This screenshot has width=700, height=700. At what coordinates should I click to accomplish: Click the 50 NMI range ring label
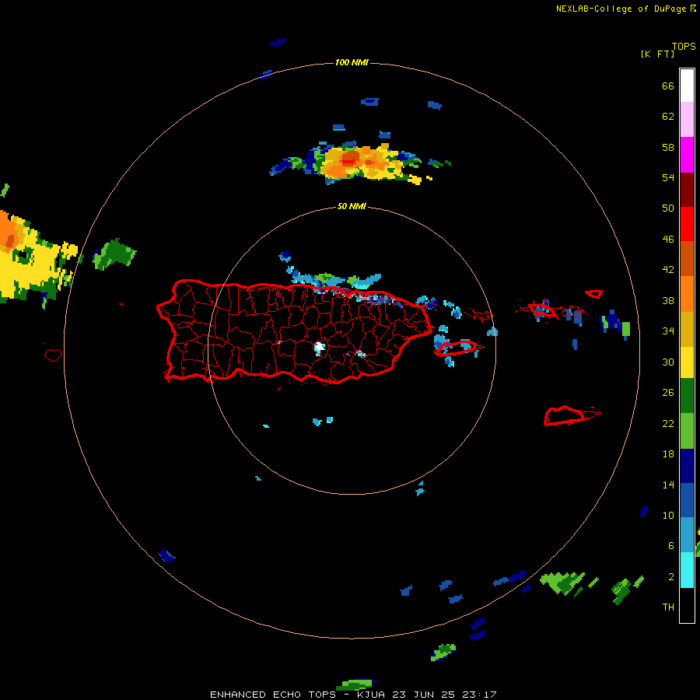coord(352,206)
